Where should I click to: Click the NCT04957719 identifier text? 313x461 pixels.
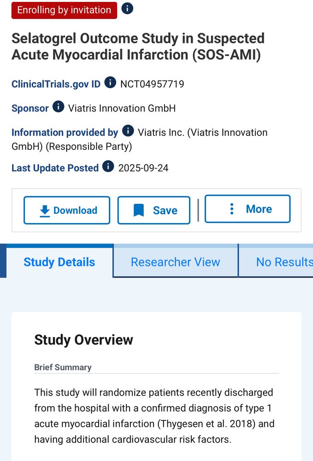tap(152, 84)
